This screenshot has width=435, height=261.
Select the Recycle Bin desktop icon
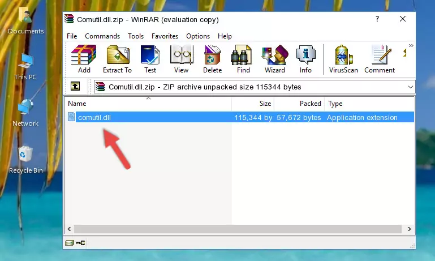(x=25, y=160)
